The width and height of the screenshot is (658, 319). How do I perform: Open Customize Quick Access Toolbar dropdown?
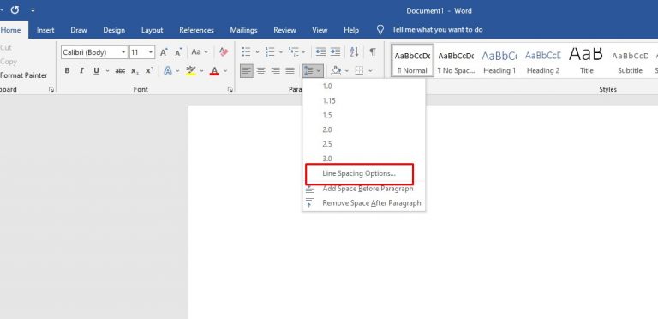coord(33,10)
